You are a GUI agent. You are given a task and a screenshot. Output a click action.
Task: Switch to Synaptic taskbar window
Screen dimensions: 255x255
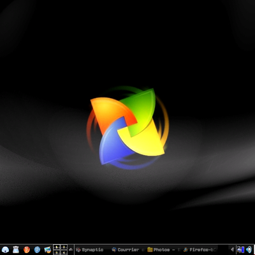pos(92,250)
